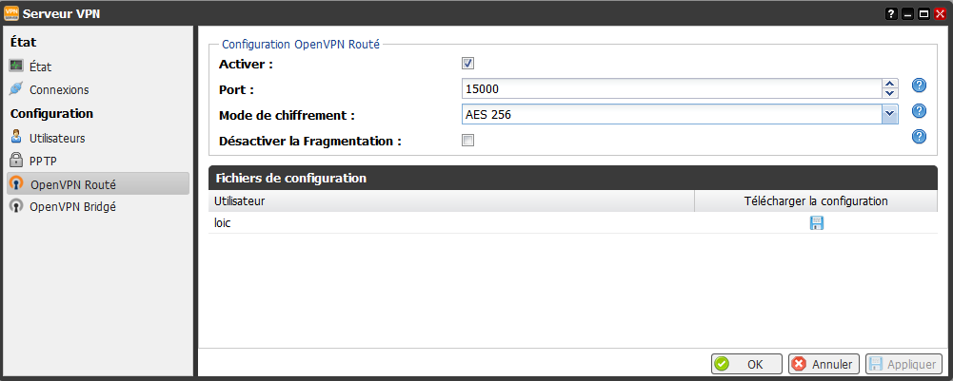Screen dimensions: 953x381
Task: Click the OK button
Action: click(x=746, y=364)
